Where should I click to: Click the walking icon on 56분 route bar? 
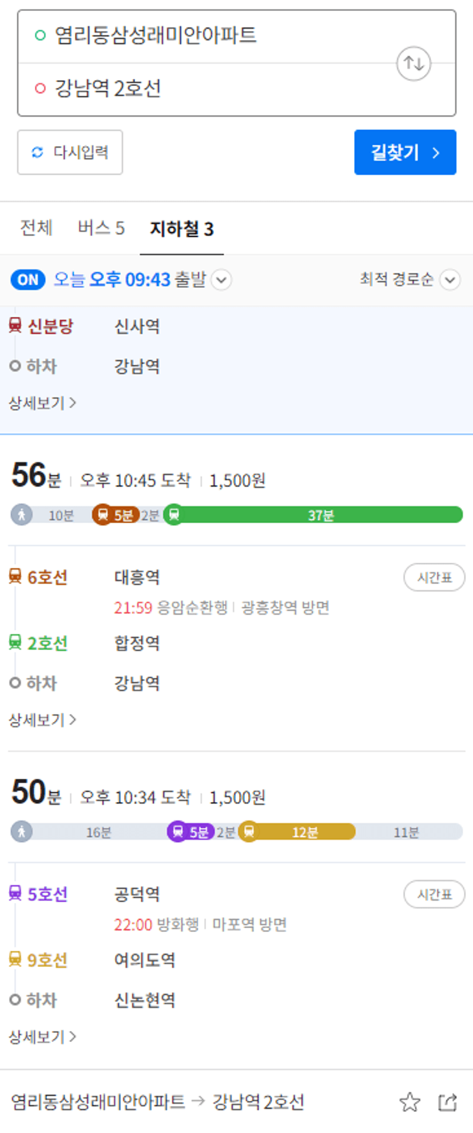(x=22, y=515)
